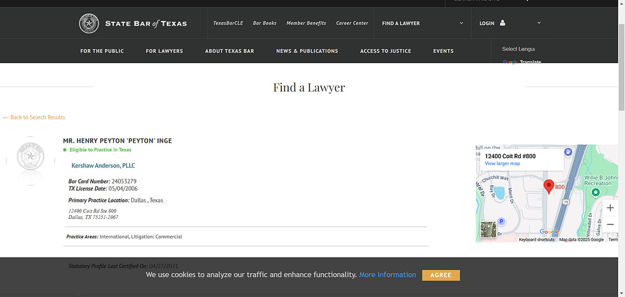Click the gas station marker on map

click(568, 151)
